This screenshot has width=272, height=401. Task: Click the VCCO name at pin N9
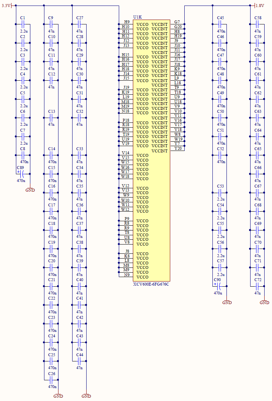[x=142, y=277]
